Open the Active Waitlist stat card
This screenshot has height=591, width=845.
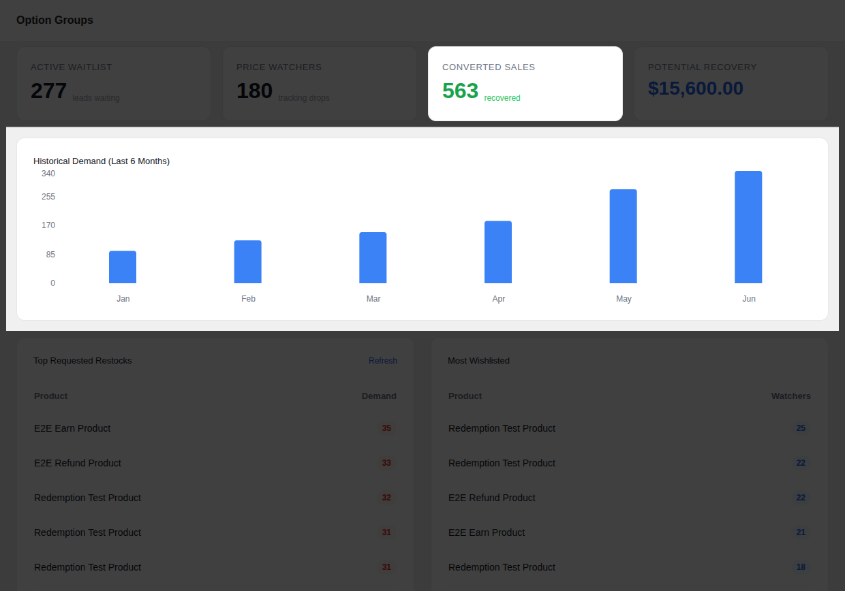tap(114, 84)
